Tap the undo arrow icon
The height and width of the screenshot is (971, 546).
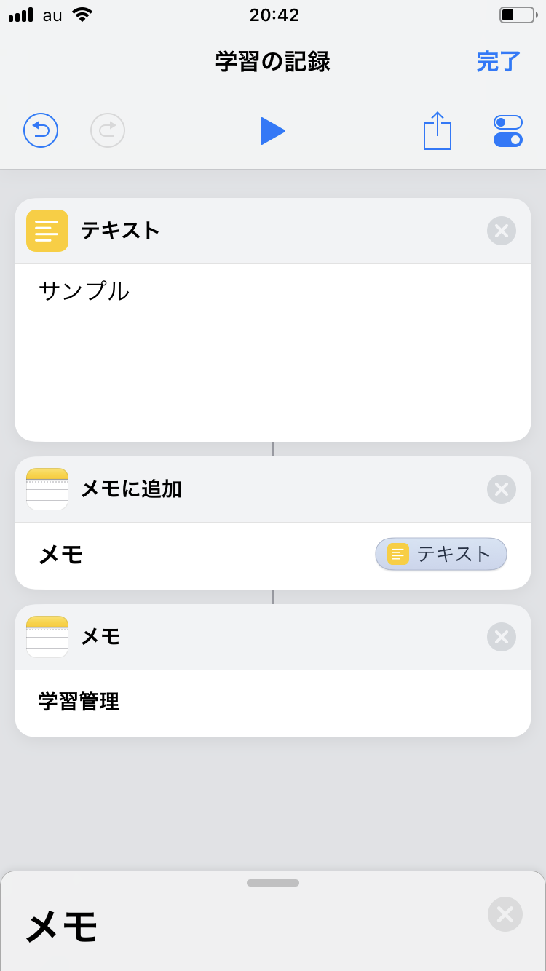41,131
